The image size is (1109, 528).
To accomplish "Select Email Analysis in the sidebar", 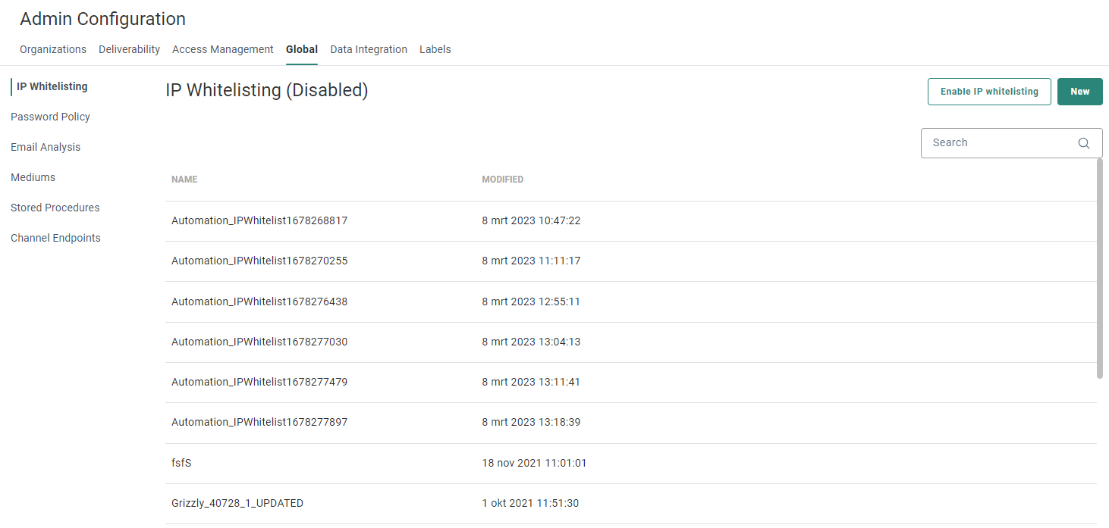I will pos(46,147).
